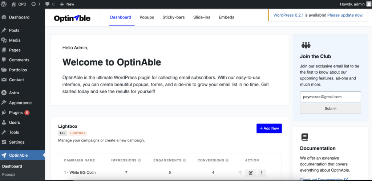Screen dimensions: 372x181
Task: Click the Documentation book icon
Action: click(305, 137)
